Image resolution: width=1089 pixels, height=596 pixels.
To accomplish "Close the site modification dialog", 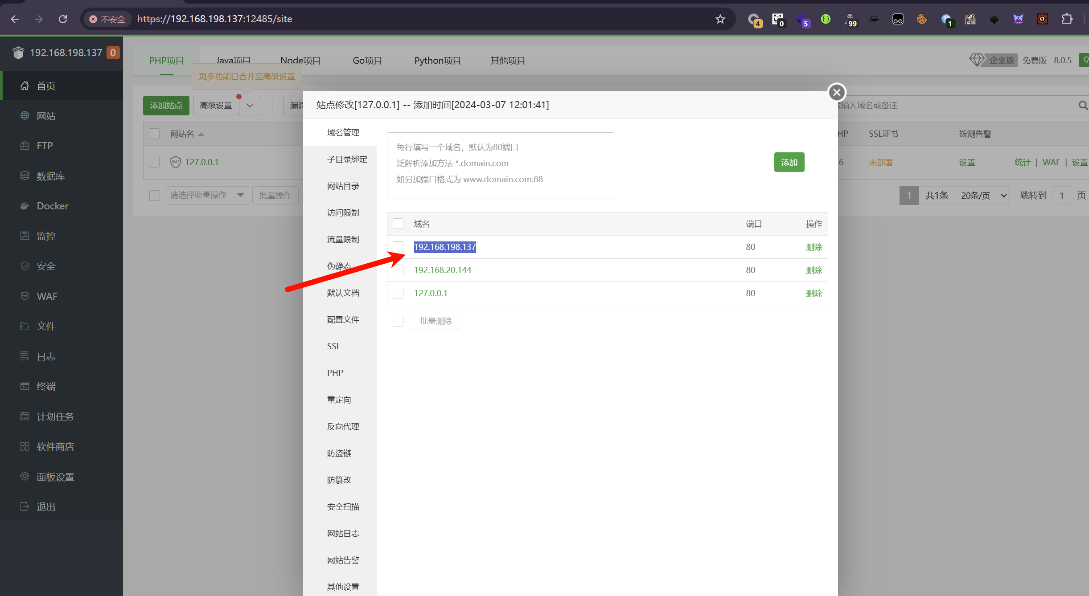I will point(837,93).
